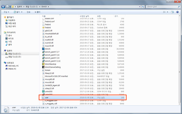Select the iEnrich application file icon

(43, 49)
